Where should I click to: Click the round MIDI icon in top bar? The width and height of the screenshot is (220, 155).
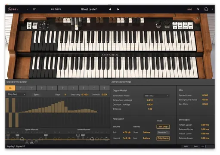pyautogui.click(x=206, y=9)
